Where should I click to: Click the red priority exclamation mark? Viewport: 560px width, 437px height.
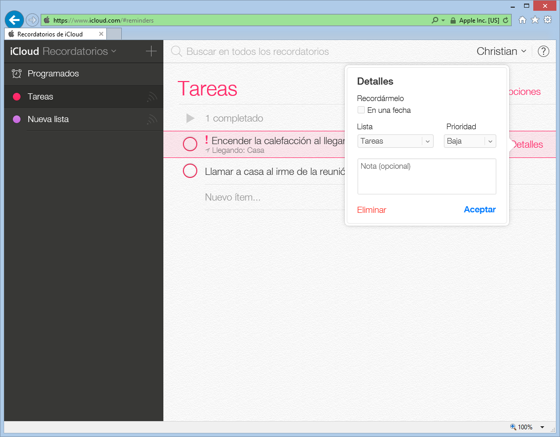coord(207,140)
